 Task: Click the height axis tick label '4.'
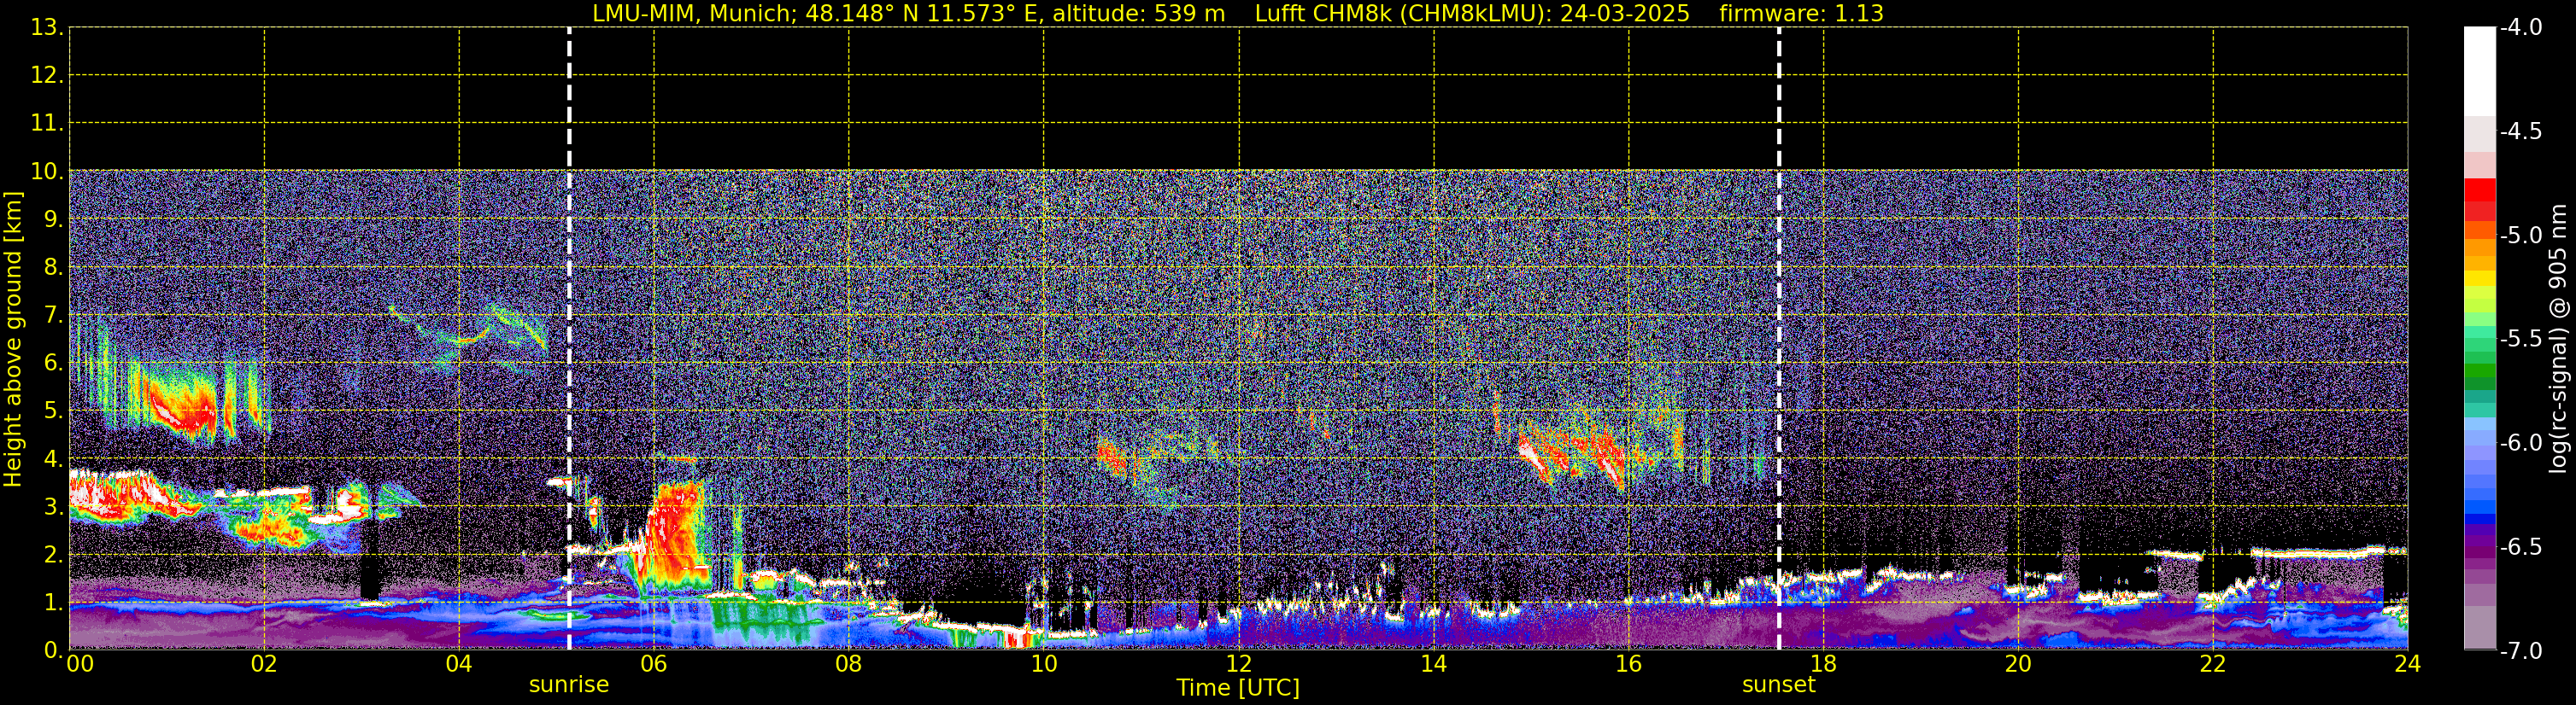53,459
